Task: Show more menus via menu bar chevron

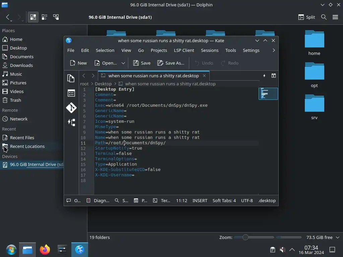Action: pos(274,50)
